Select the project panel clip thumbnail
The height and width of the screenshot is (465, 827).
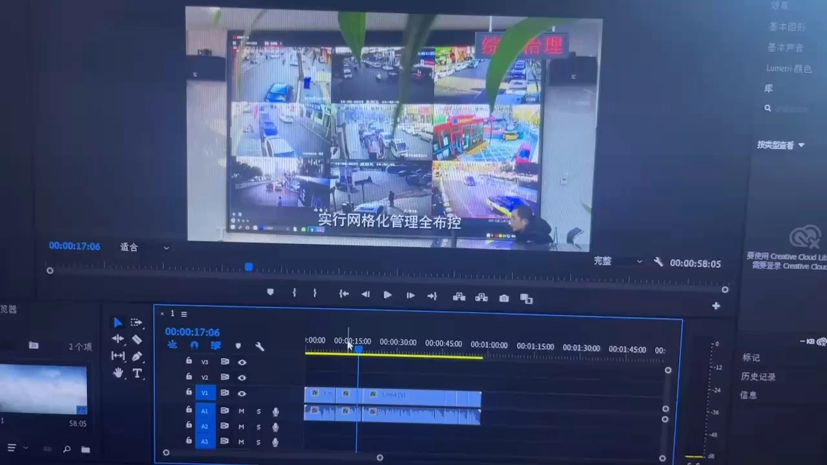(43, 389)
